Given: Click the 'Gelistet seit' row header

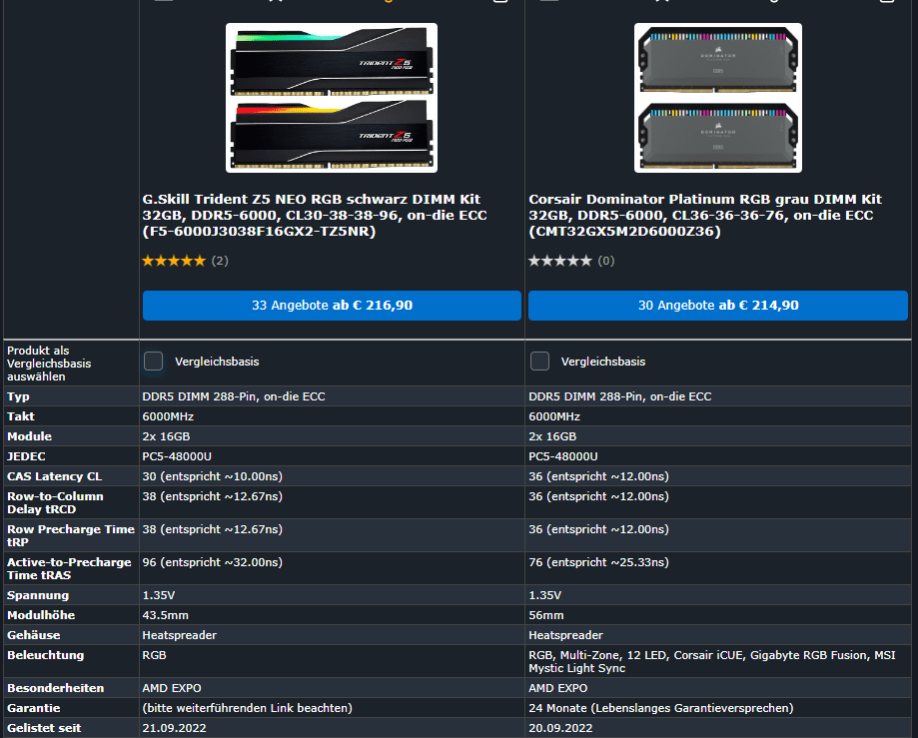Looking at the screenshot, I should (44, 727).
